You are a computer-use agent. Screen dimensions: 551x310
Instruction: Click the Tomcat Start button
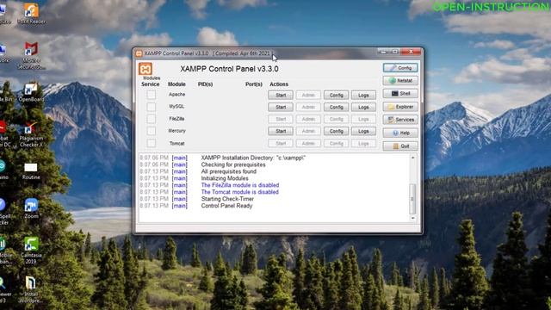pyautogui.click(x=281, y=144)
